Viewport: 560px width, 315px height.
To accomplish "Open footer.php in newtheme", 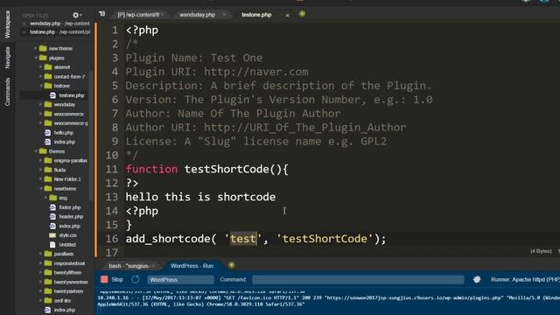I will [x=70, y=207].
